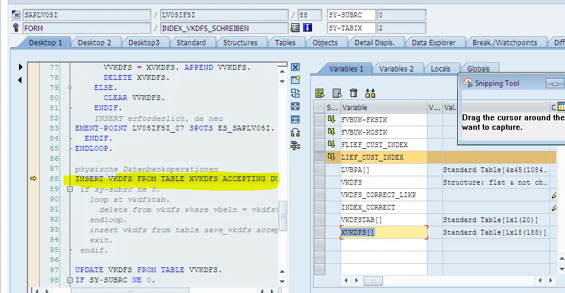The width and height of the screenshot is (565, 293).
Task: Switch the editor tool to full screen
Action: (x=295, y=106)
